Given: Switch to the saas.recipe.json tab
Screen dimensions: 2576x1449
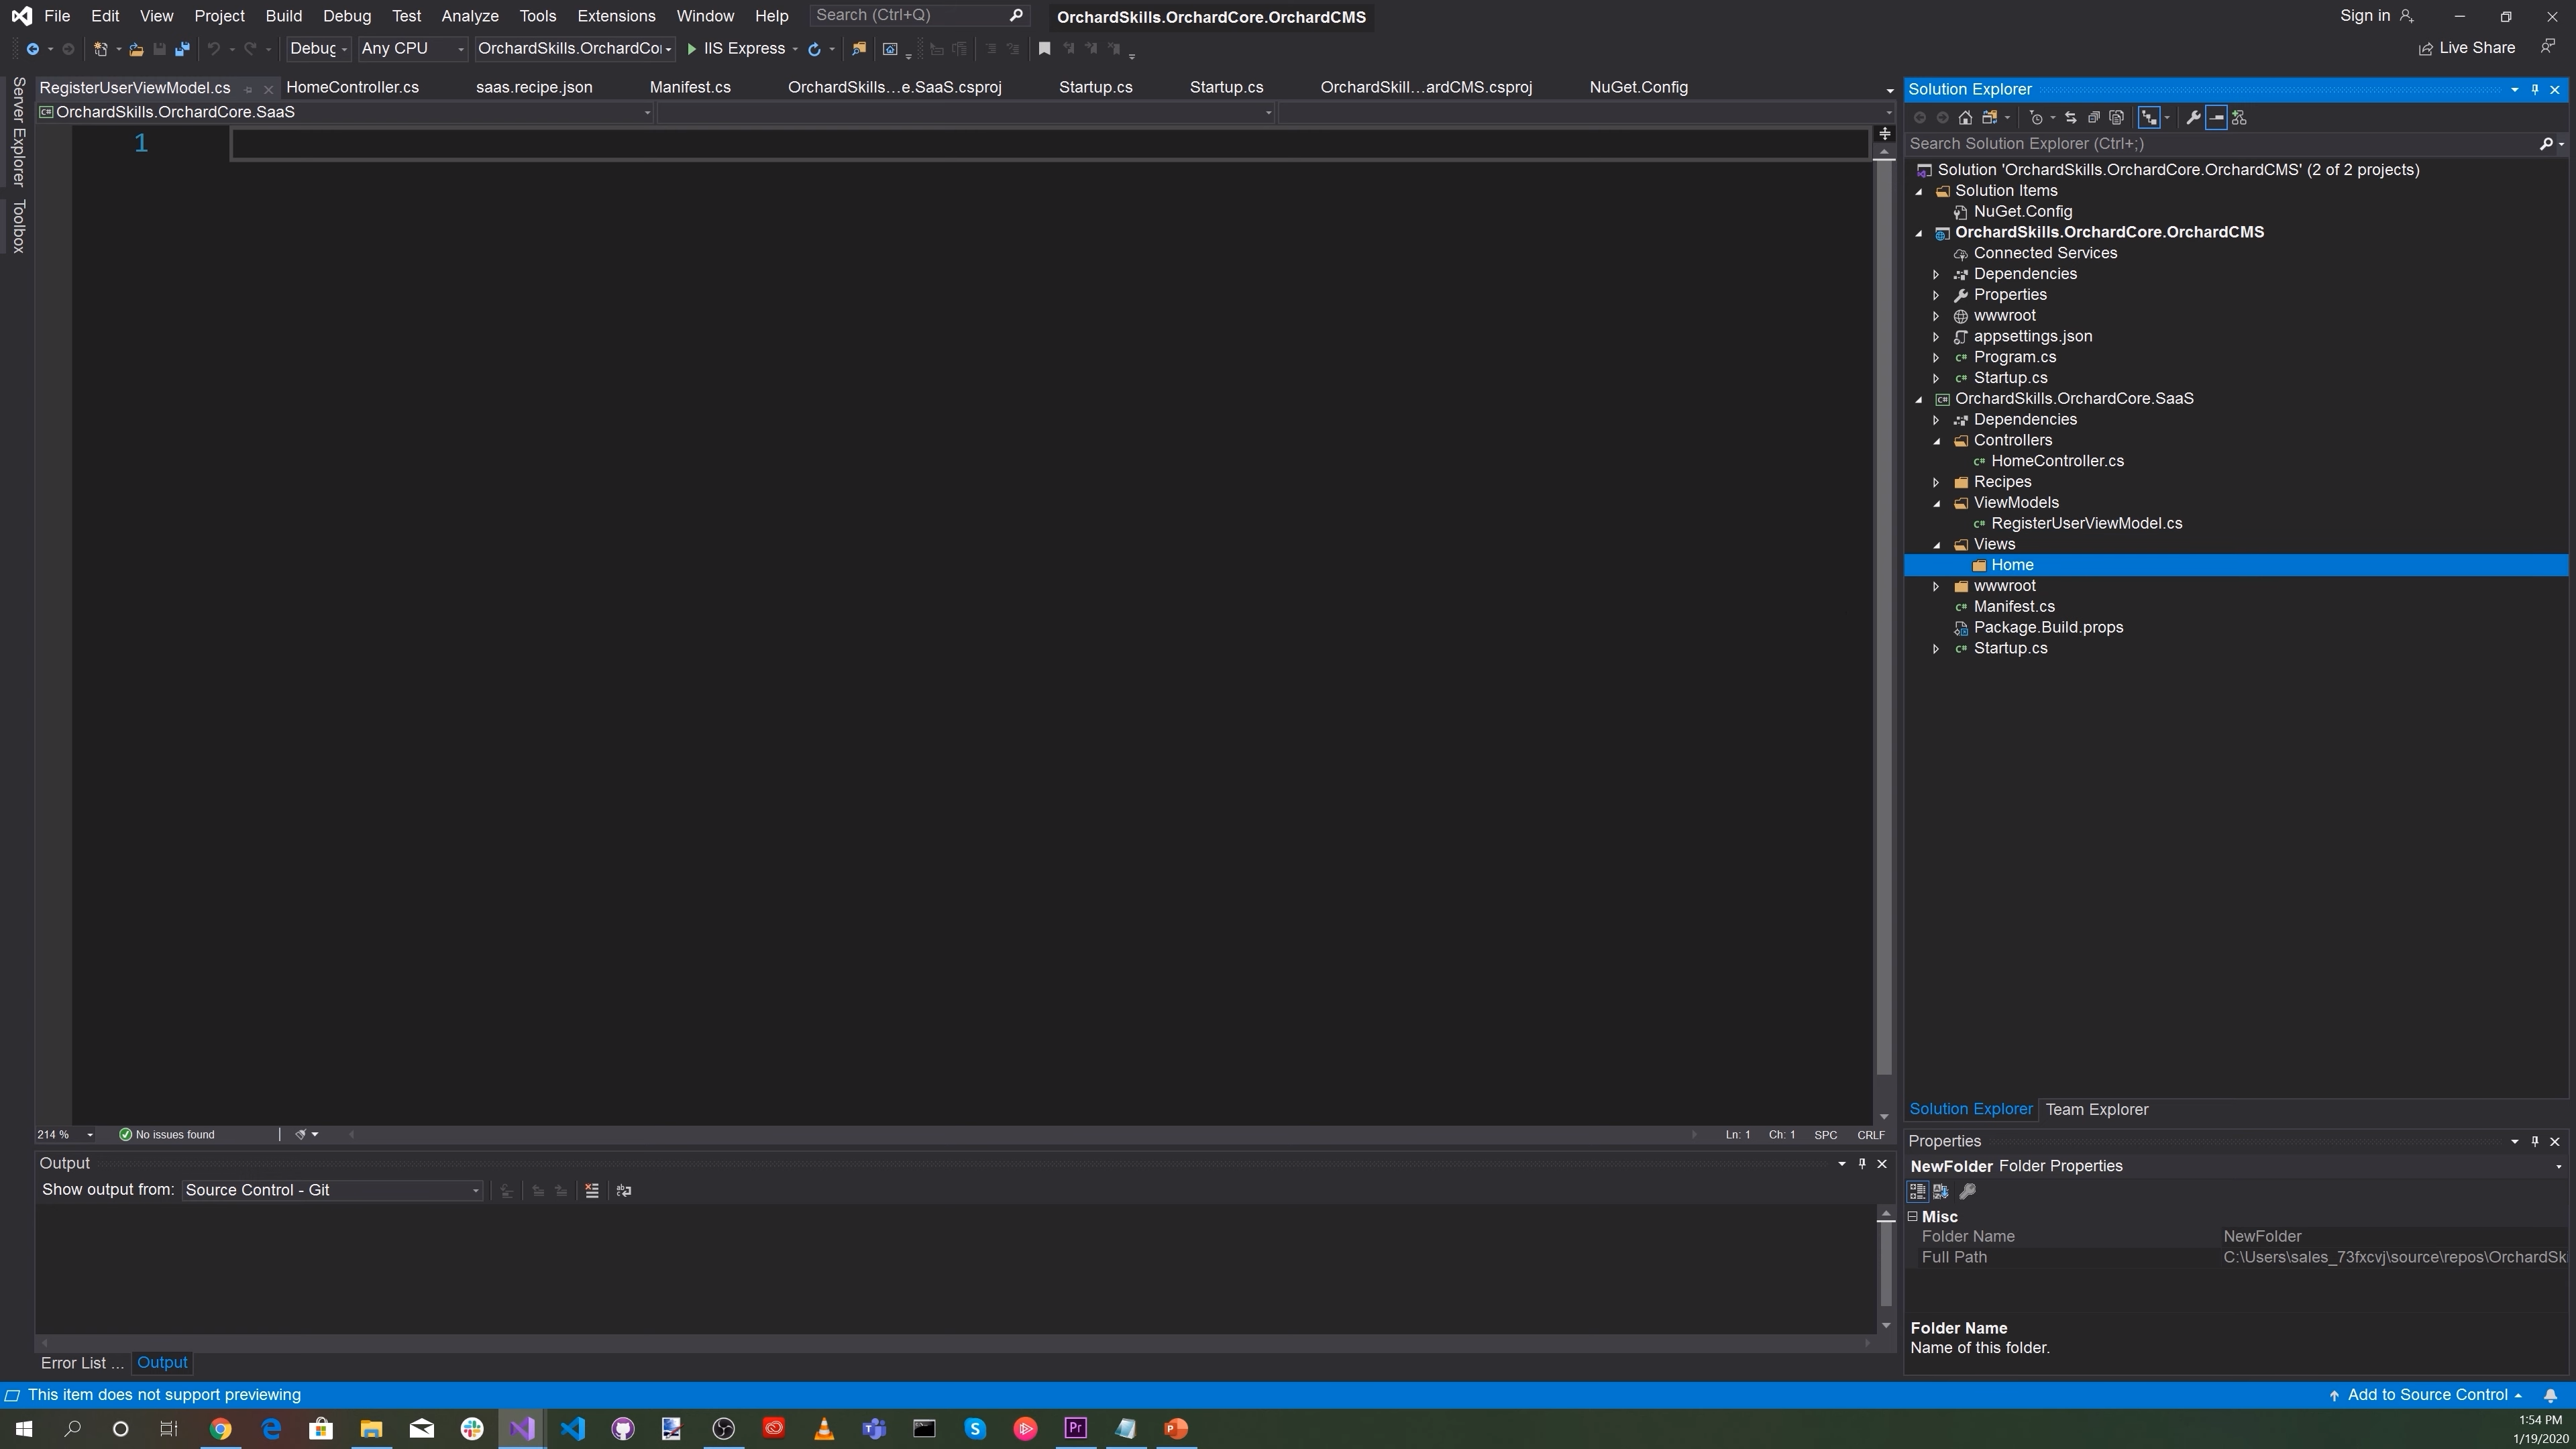Looking at the screenshot, I should (534, 87).
